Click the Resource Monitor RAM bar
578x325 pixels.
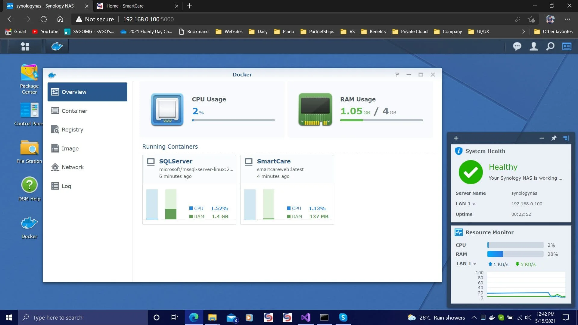point(515,254)
